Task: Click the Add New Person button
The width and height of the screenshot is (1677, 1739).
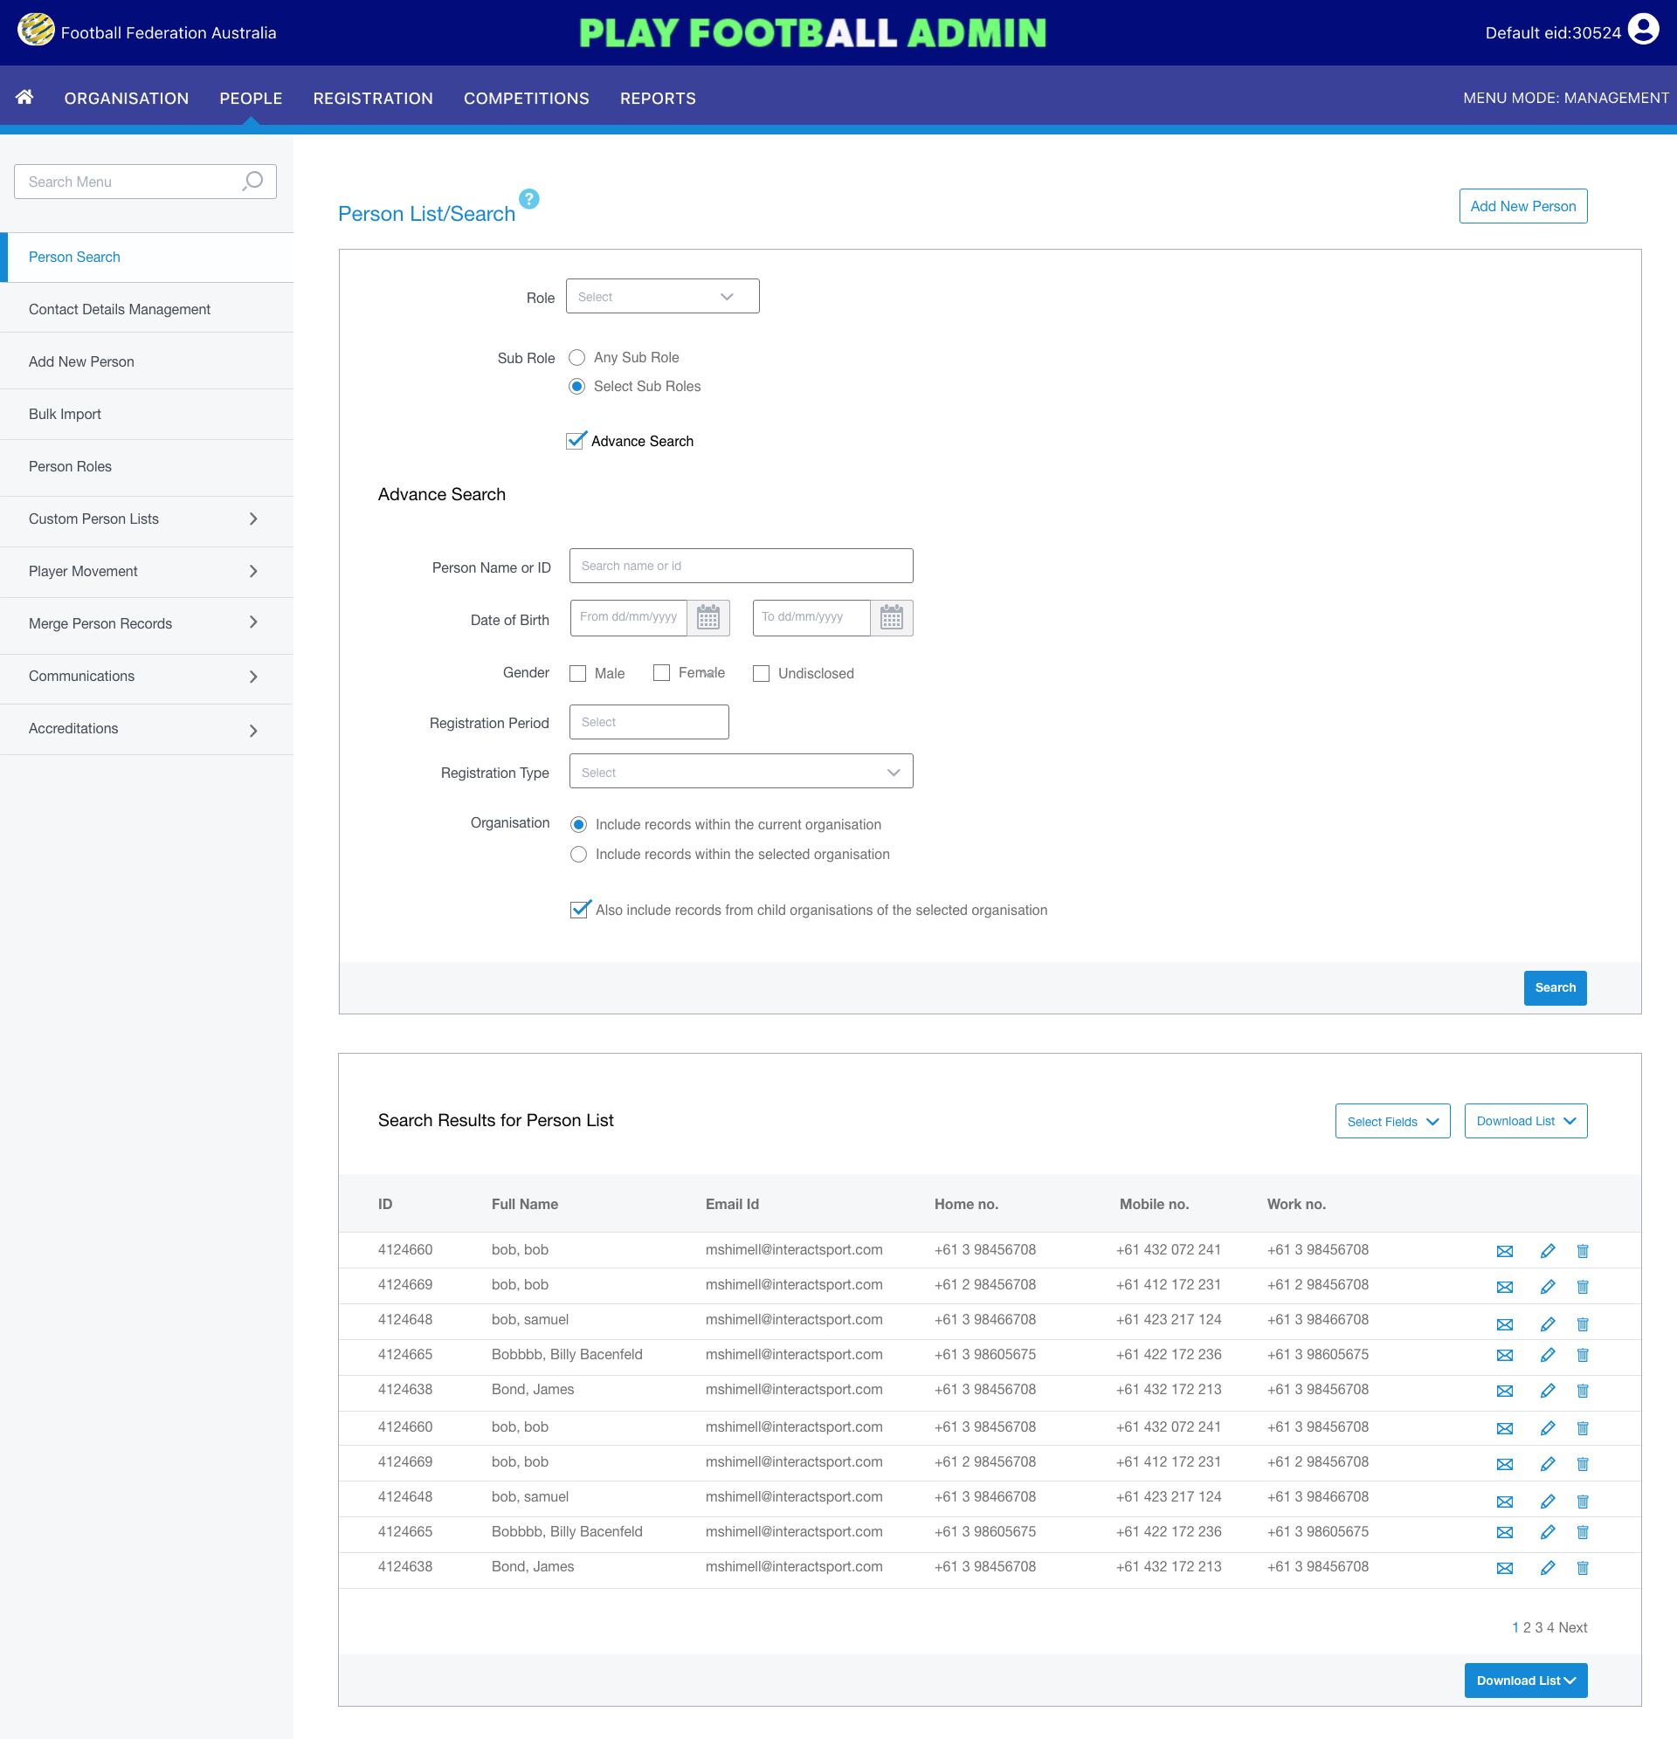Action: [x=1522, y=206]
